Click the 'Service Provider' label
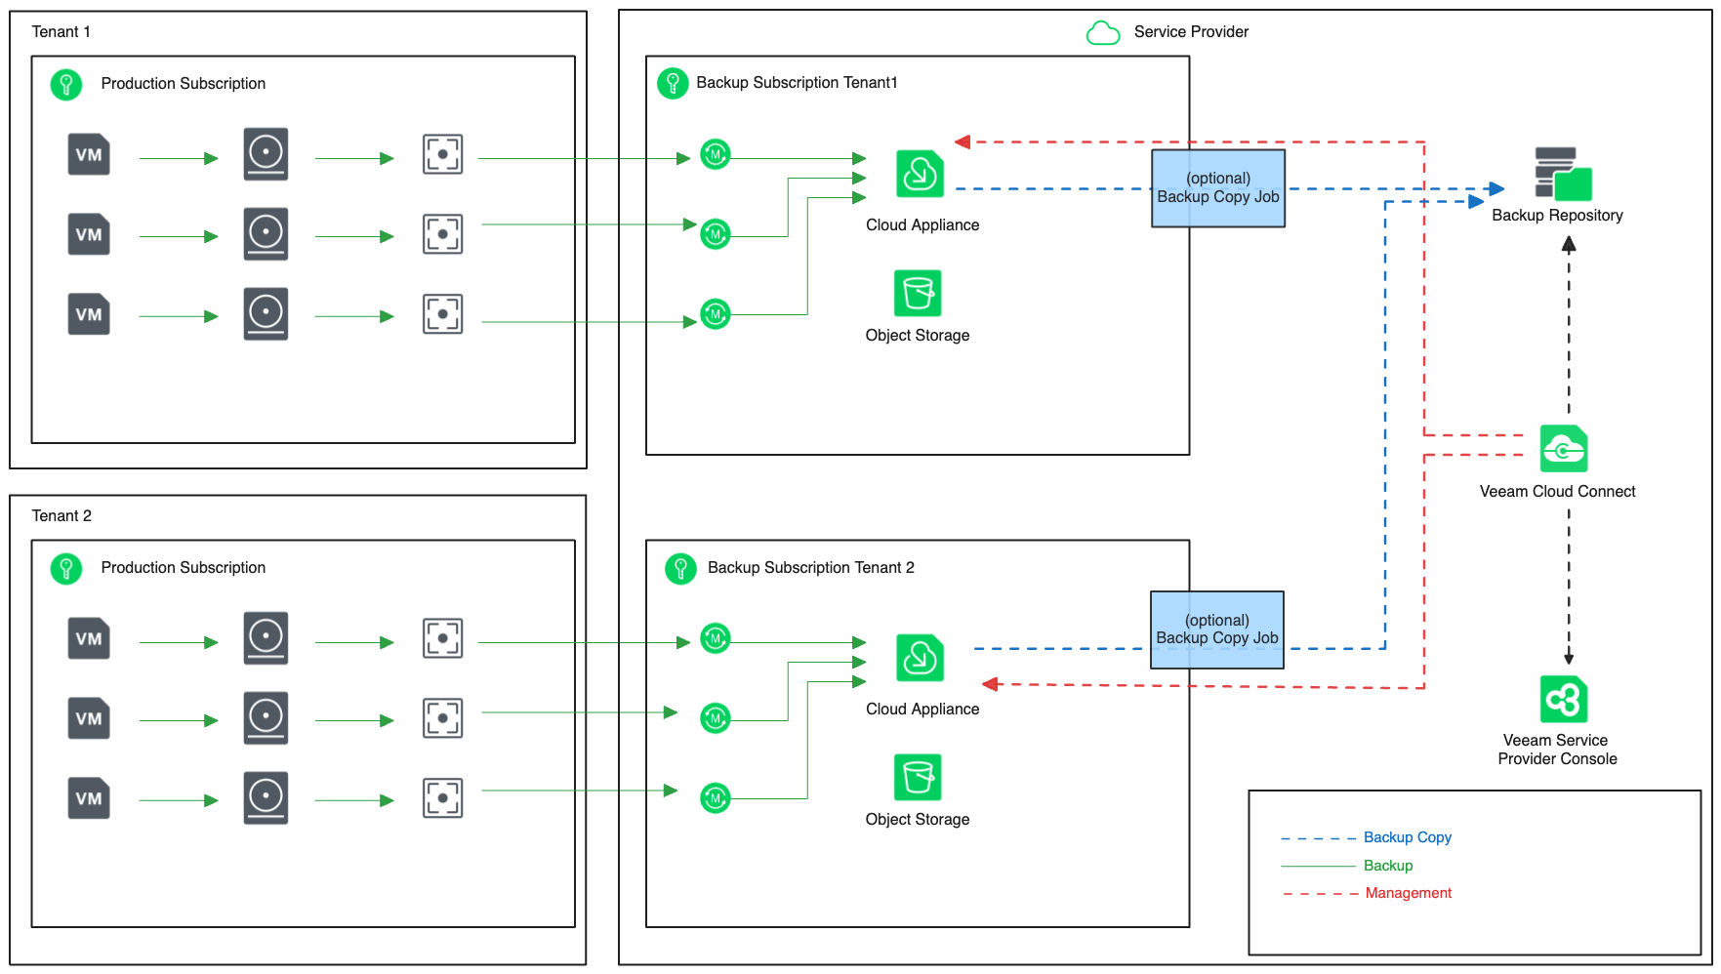Screen dimensions: 1721x974 [1191, 32]
